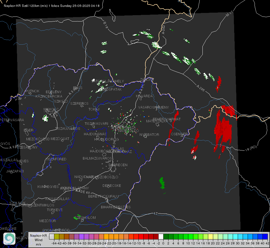Click the TISZAÚJVÁROS label
Image resolution: width=270 pixels, height=248 pixels.
pyautogui.click(x=68, y=129)
